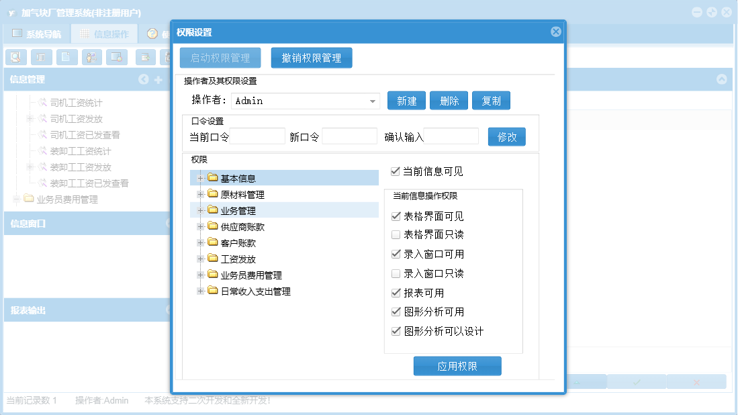
Task: Expand the 供应商账款 tree node
Action: pyautogui.click(x=200, y=227)
